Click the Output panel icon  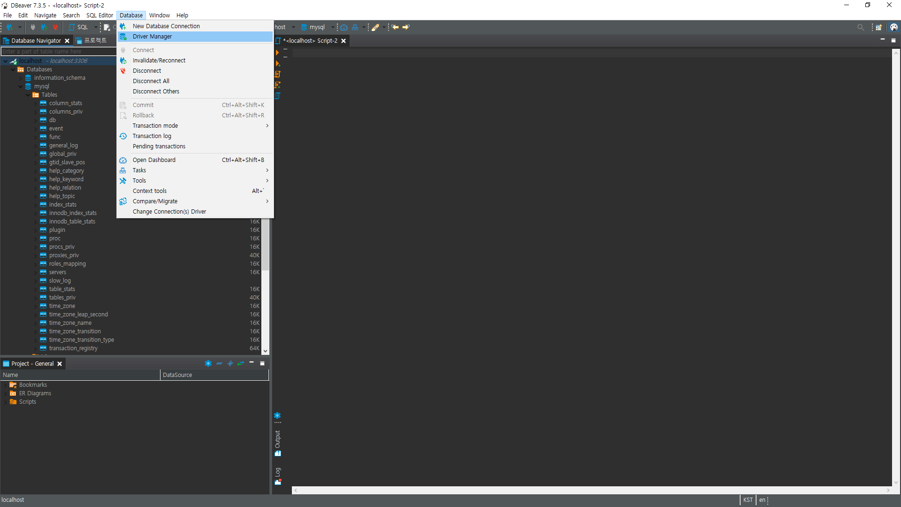(x=278, y=453)
